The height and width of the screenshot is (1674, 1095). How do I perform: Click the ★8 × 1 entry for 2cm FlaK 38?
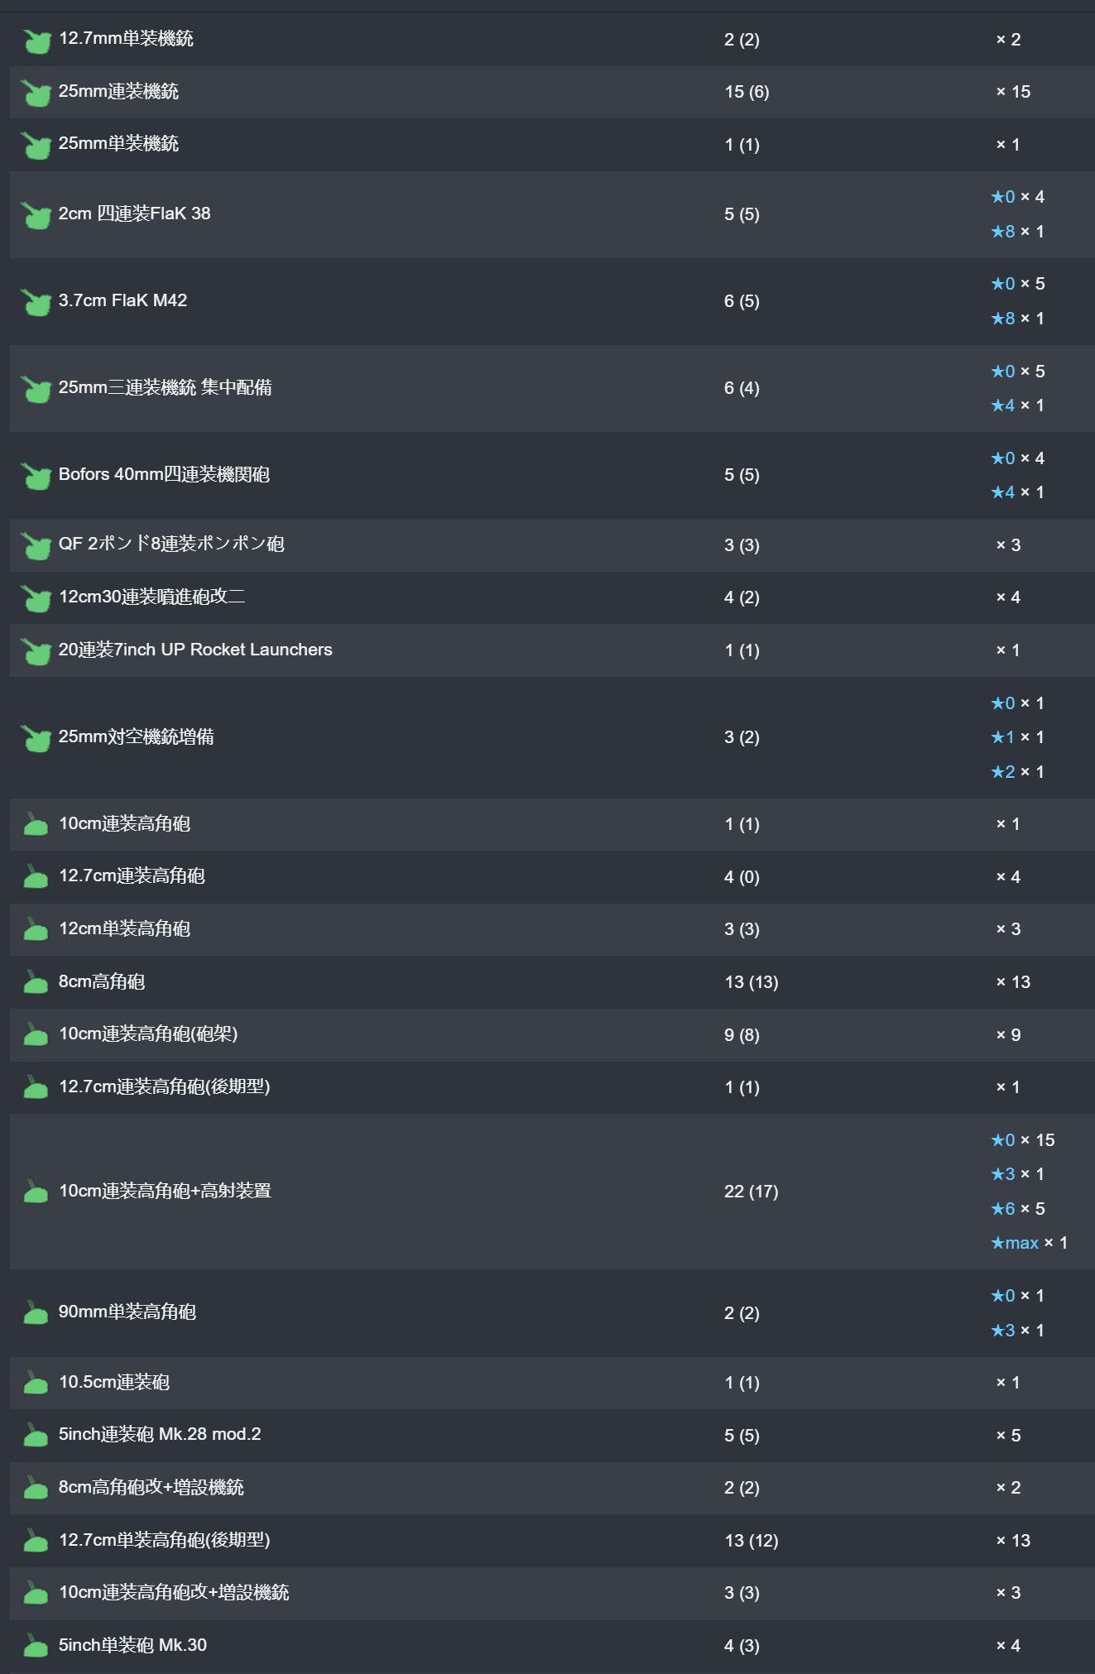pos(1017,232)
